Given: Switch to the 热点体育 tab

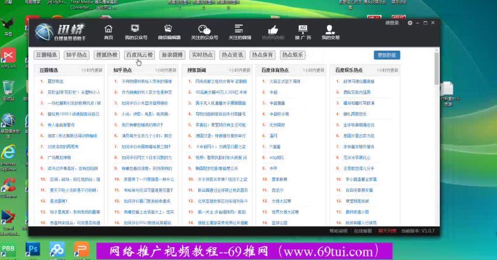Looking at the screenshot, I should tap(263, 55).
